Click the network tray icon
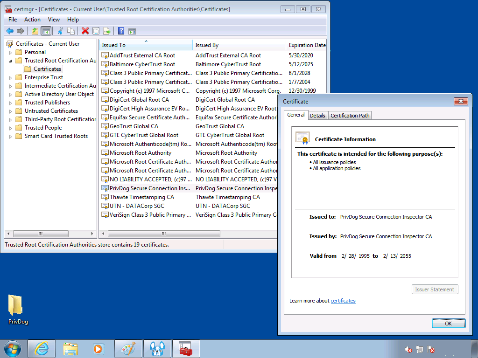 click(x=420, y=350)
